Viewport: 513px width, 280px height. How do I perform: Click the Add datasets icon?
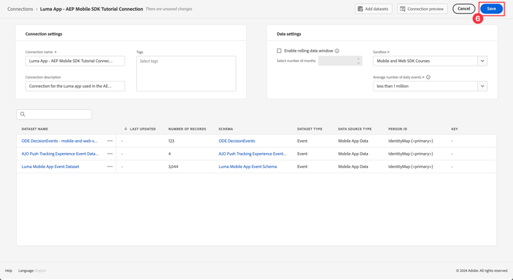[x=360, y=9]
